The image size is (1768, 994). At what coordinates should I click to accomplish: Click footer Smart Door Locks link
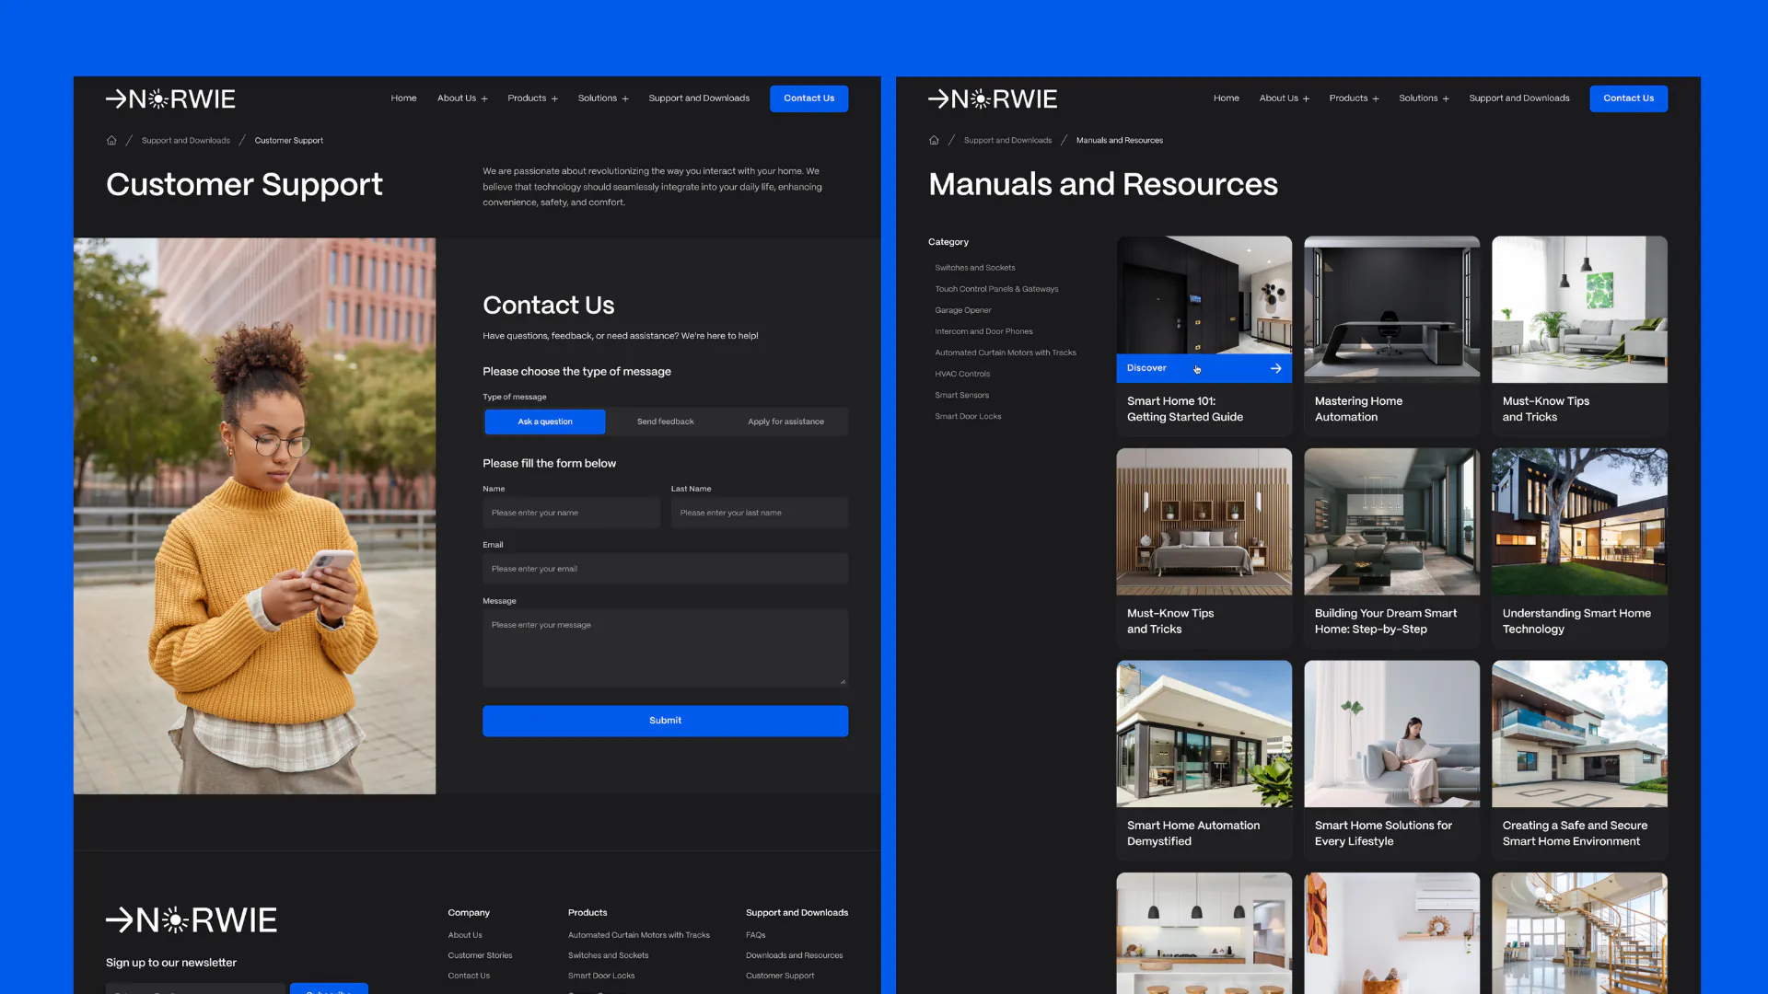[601, 976]
